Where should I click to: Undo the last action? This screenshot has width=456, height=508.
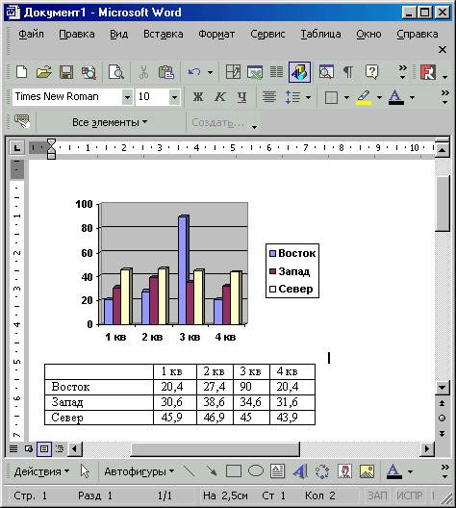[194, 72]
